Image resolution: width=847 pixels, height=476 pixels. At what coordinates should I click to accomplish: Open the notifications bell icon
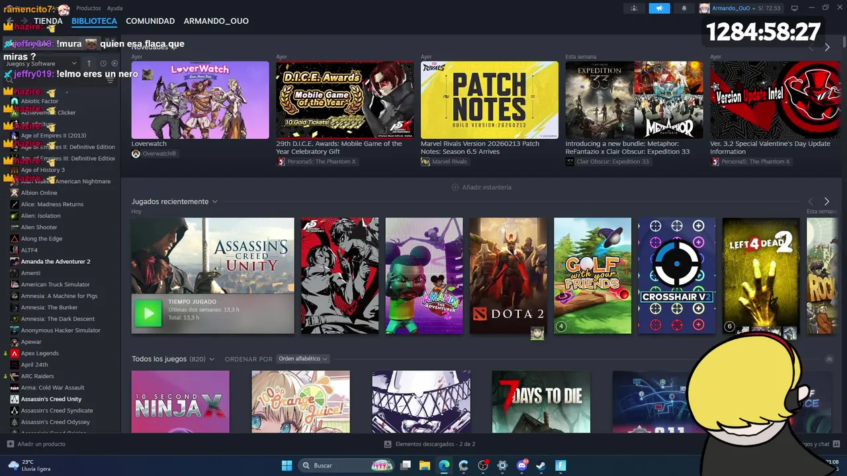point(684,8)
